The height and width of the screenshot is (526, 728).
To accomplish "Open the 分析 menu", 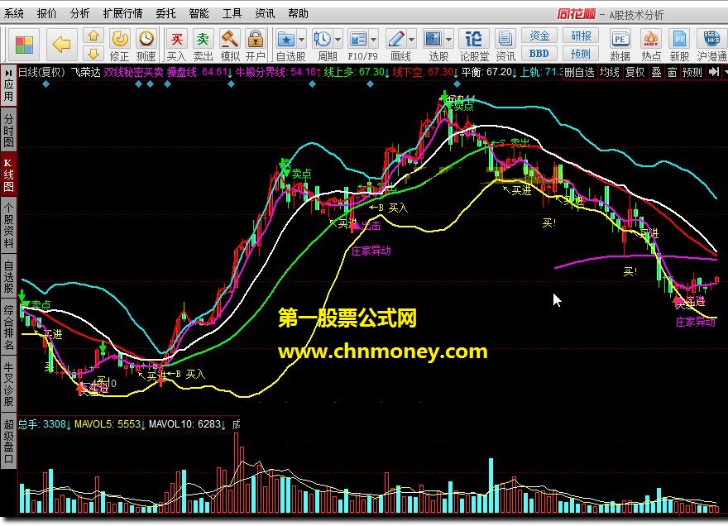I will 79,14.
